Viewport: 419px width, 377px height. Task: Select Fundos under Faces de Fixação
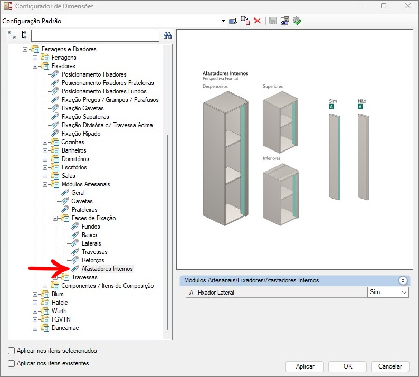tap(91, 227)
